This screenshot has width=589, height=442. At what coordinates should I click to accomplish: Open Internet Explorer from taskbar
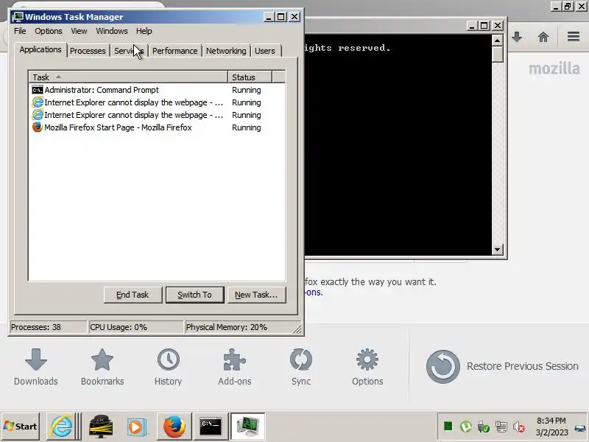tap(61, 427)
